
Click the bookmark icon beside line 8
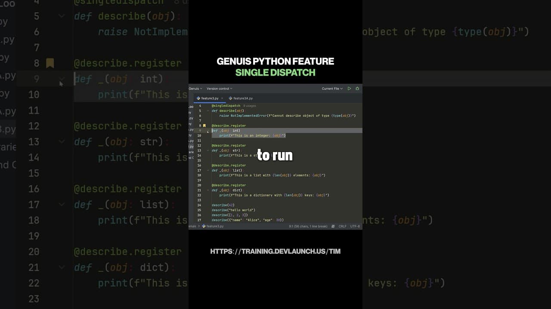[x=204, y=125]
